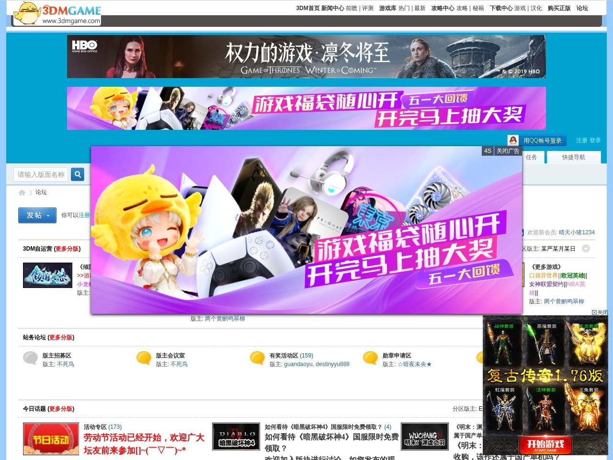Click the 版主招募区 grey bubble icon
The height and width of the screenshot is (460, 613).
31,358
